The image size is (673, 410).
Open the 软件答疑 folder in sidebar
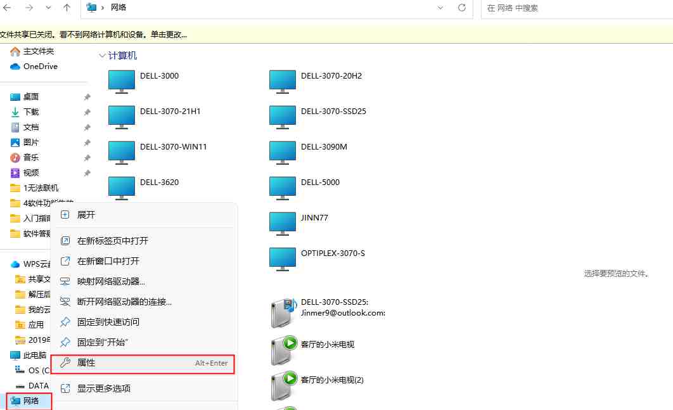30,234
